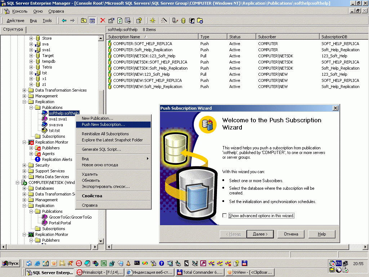This screenshot has height=277, width=369.
Task: Switch to the Структура tab
Action: 13,30
